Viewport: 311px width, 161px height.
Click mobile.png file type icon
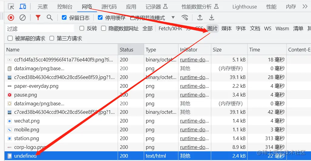click(9, 130)
